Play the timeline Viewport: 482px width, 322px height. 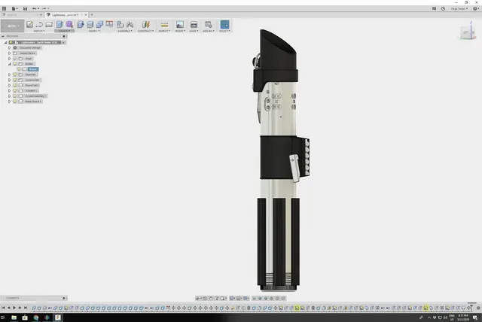(x=14, y=308)
